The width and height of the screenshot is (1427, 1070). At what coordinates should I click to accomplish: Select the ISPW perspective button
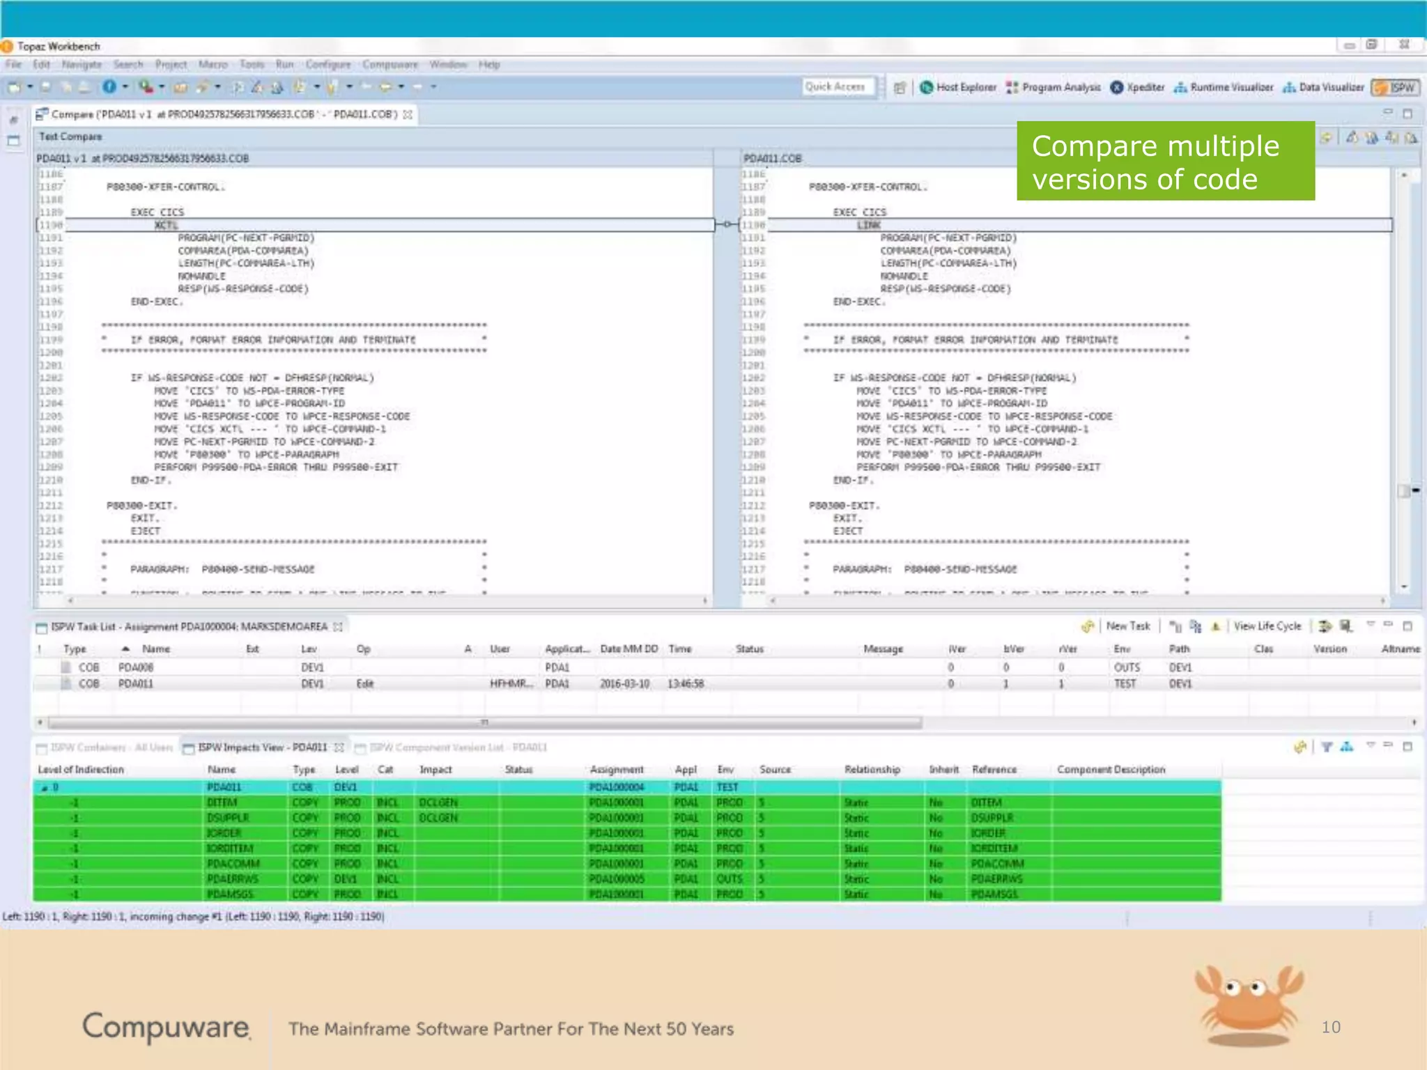point(1396,87)
